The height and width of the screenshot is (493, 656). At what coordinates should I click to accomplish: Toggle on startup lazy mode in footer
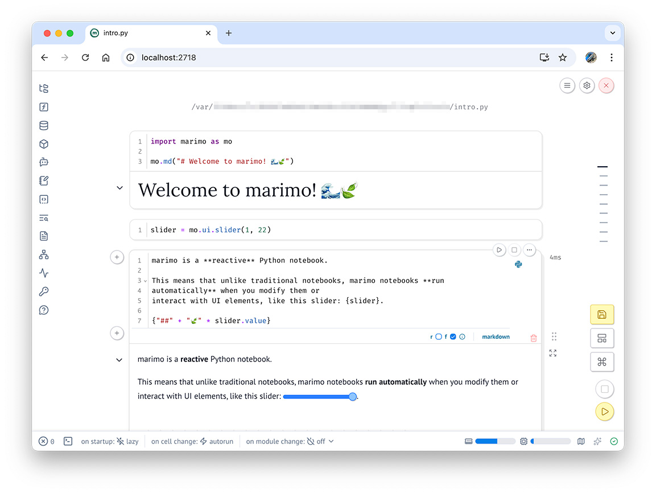[127, 441]
